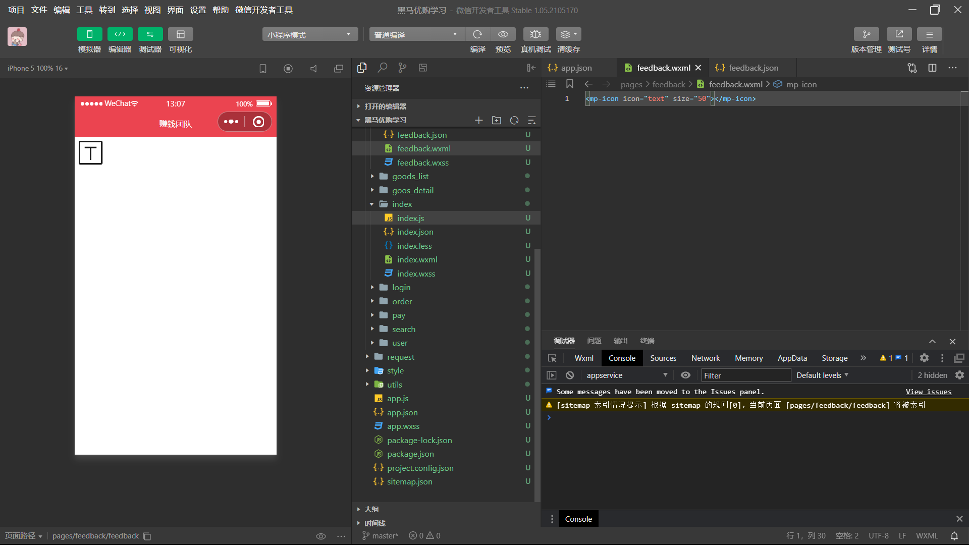Image resolution: width=969 pixels, height=545 pixels.
Task: Click the View issues link
Action: click(928, 392)
